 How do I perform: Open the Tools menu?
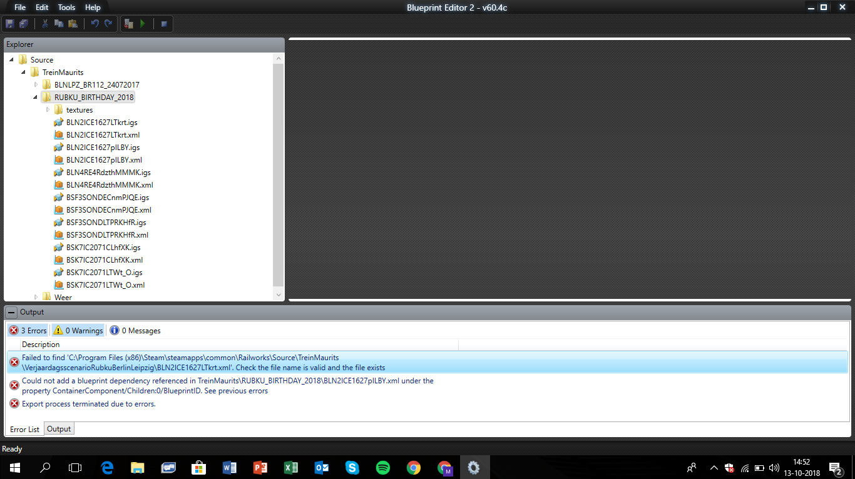click(66, 8)
